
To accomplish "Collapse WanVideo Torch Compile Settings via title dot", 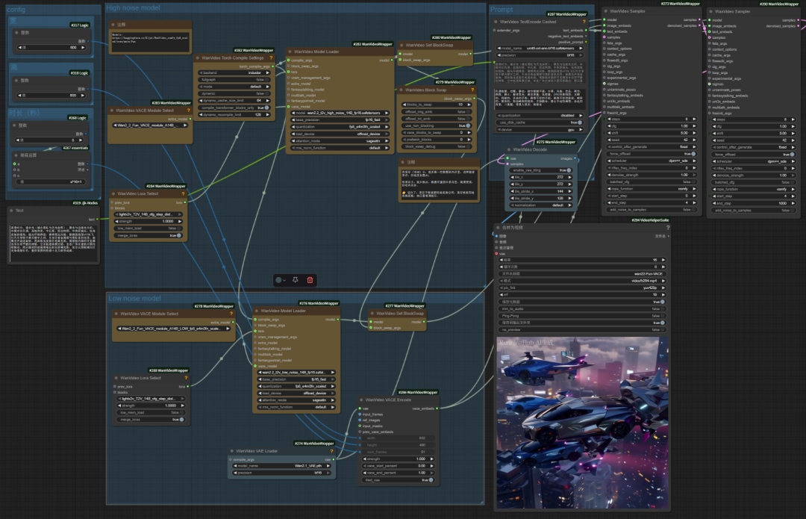I will [197, 58].
